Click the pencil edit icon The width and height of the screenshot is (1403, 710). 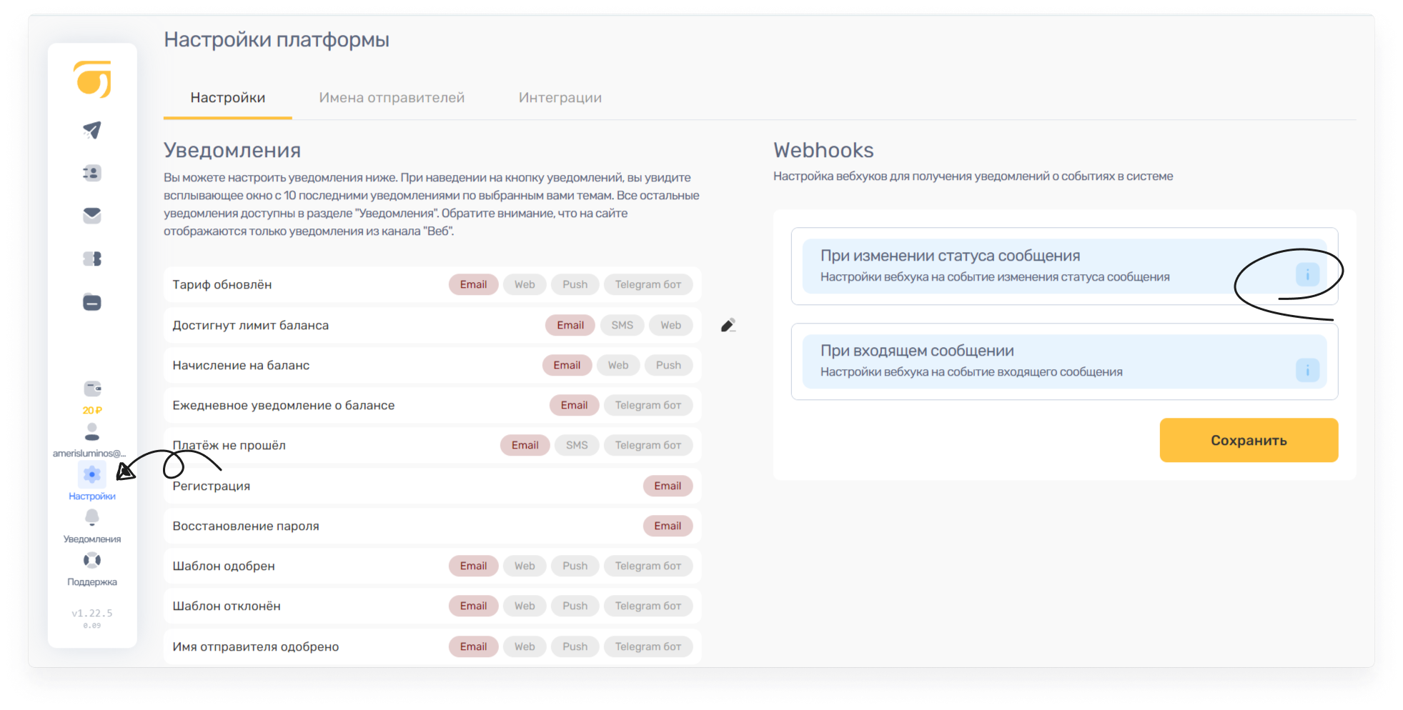[x=728, y=326]
